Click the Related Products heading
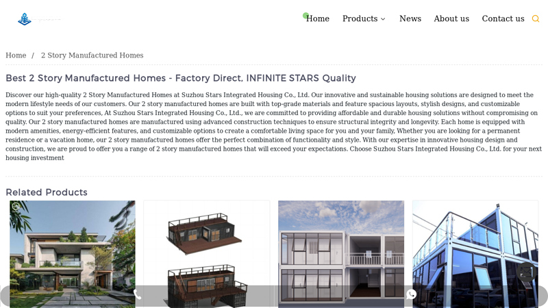The width and height of the screenshot is (548, 308). 47,192
